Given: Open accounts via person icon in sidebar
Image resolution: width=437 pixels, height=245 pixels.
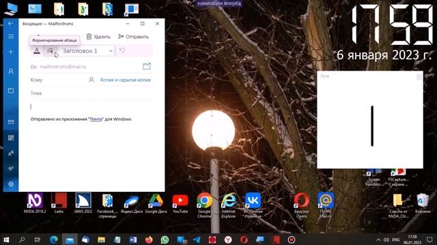Looking at the screenshot, I should (11, 71).
